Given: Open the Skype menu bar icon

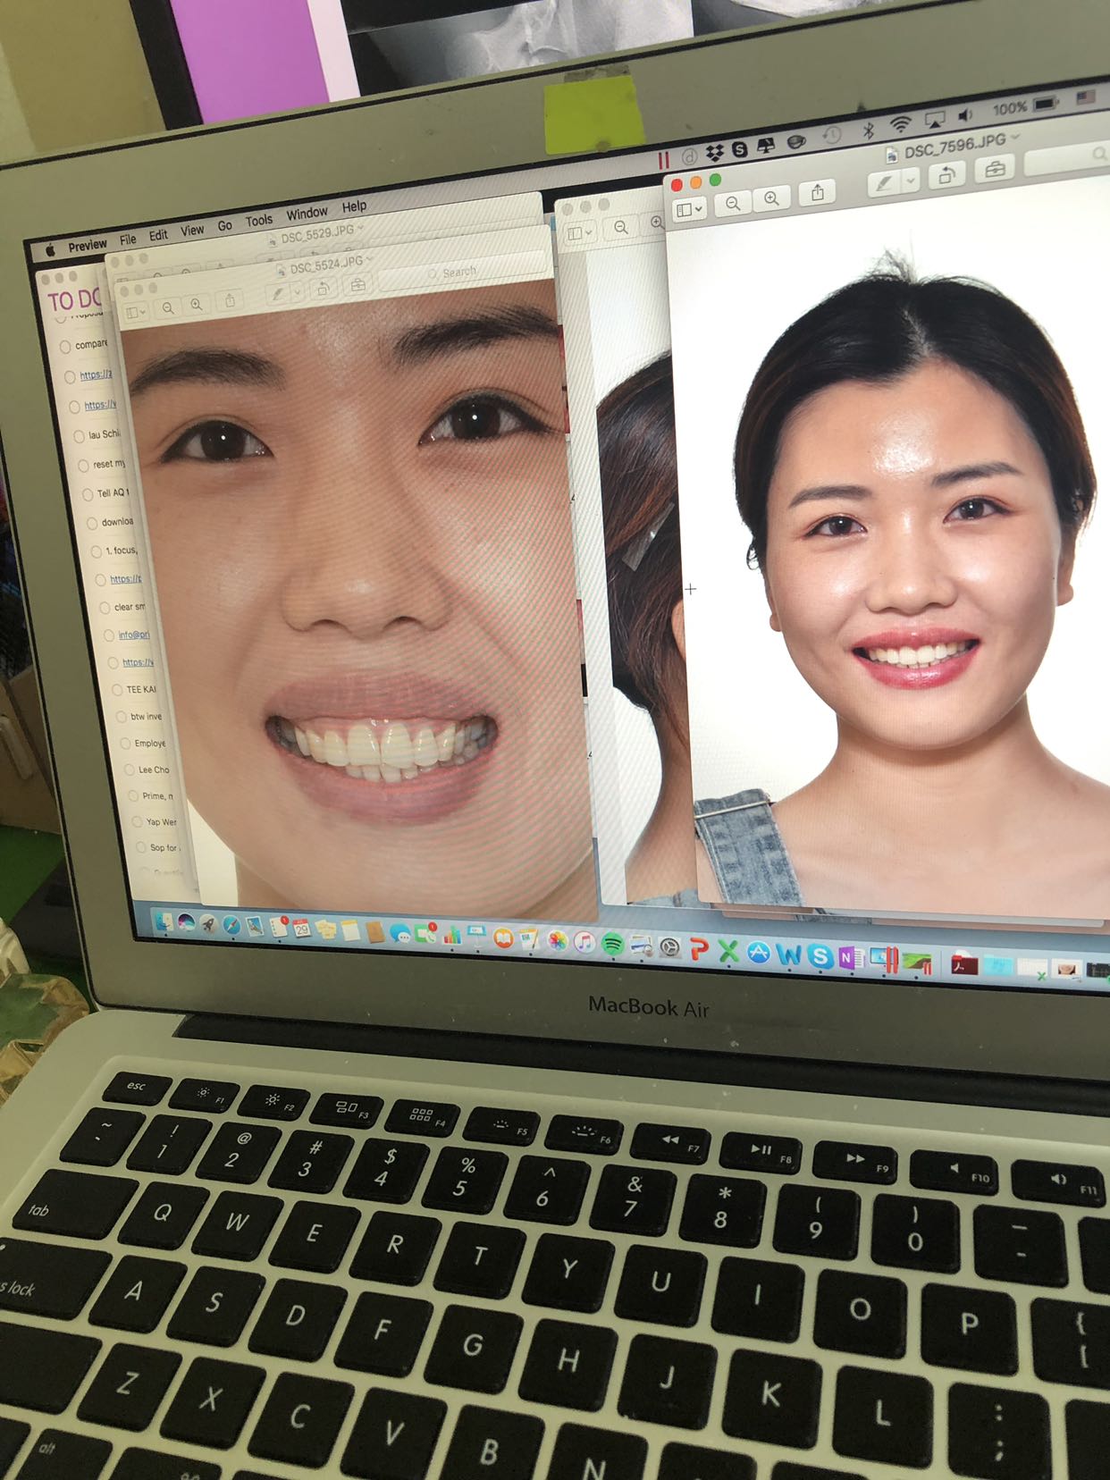Looking at the screenshot, I should 740,149.
